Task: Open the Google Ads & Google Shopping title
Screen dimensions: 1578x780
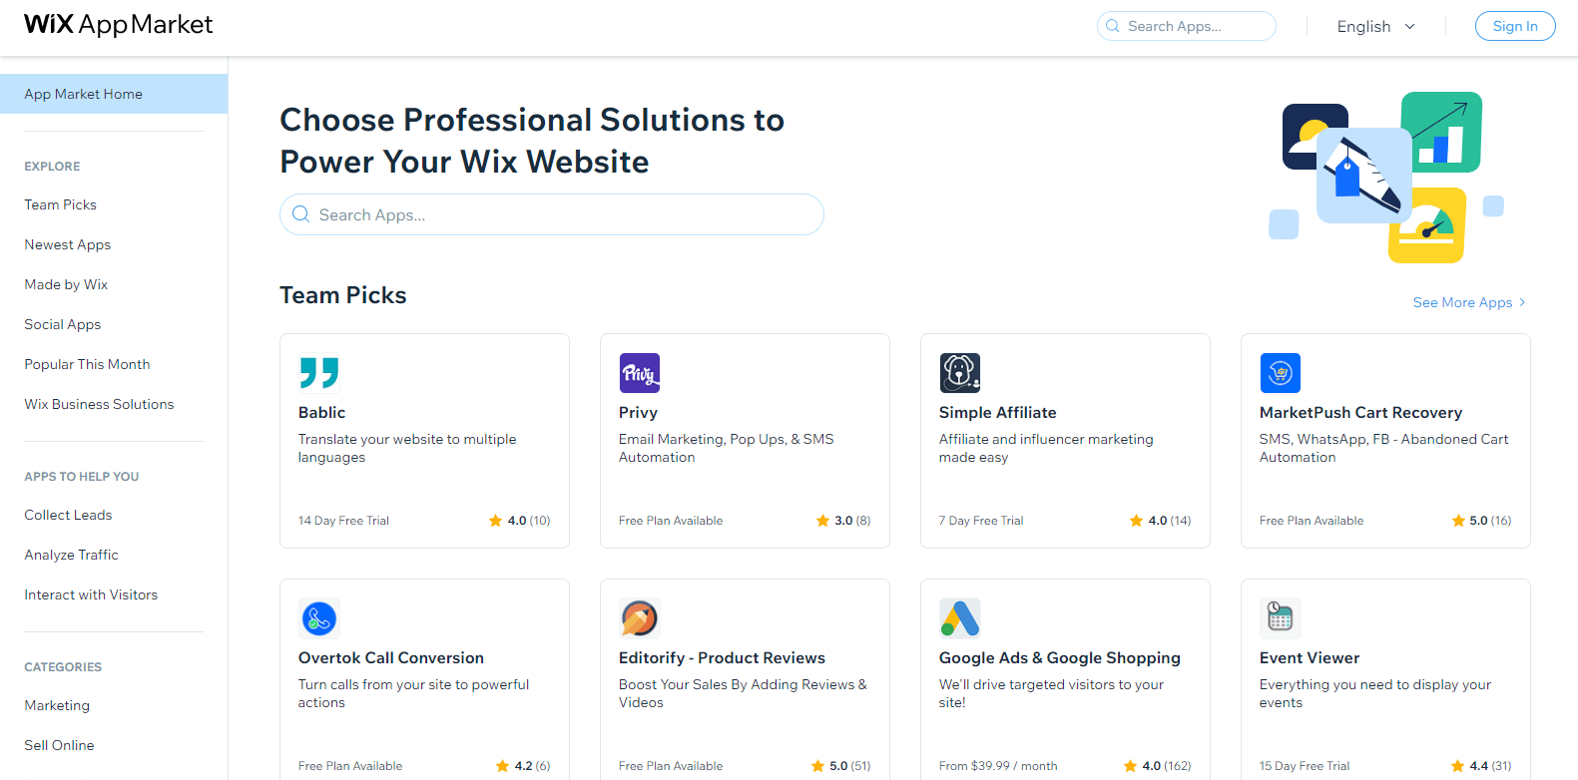Action: click(1060, 657)
